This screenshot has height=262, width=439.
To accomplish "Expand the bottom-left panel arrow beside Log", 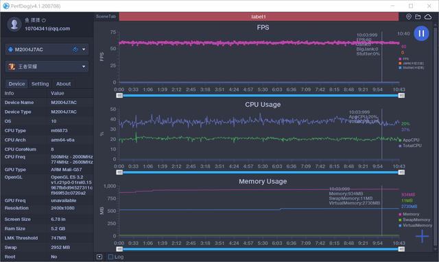I will (99, 257).
